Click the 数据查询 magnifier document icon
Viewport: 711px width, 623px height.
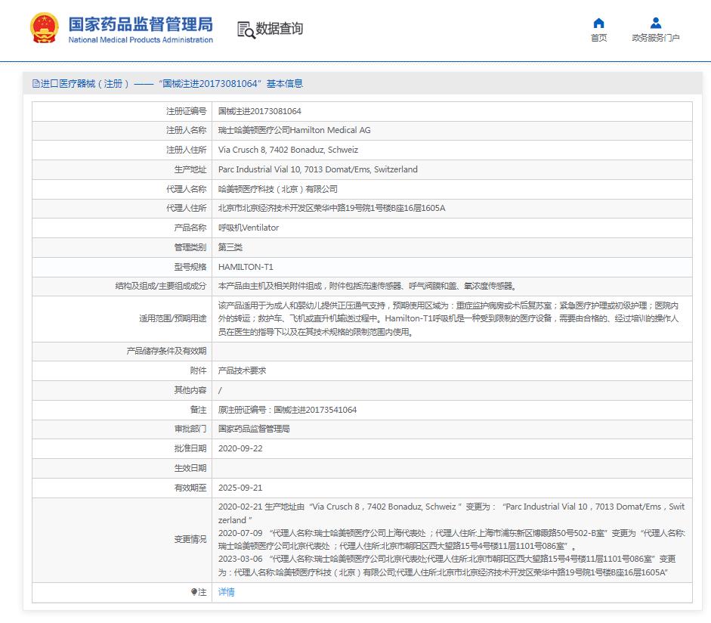(245, 29)
